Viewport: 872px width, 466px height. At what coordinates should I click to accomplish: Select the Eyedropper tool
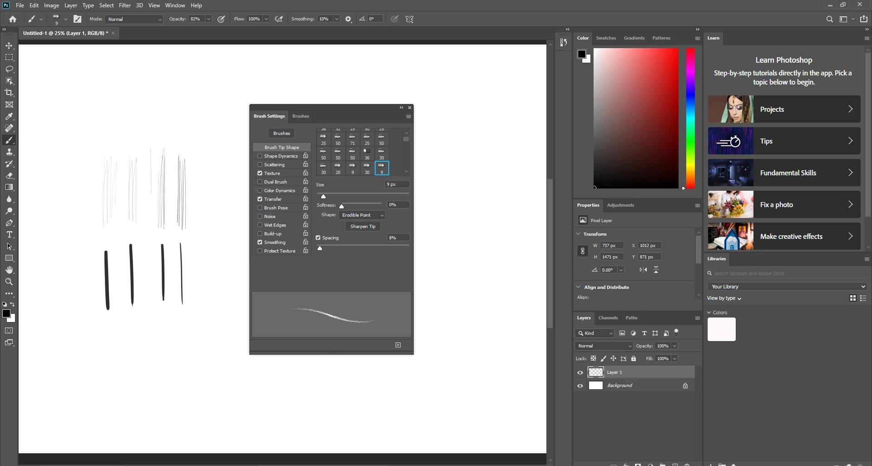(9, 116)
